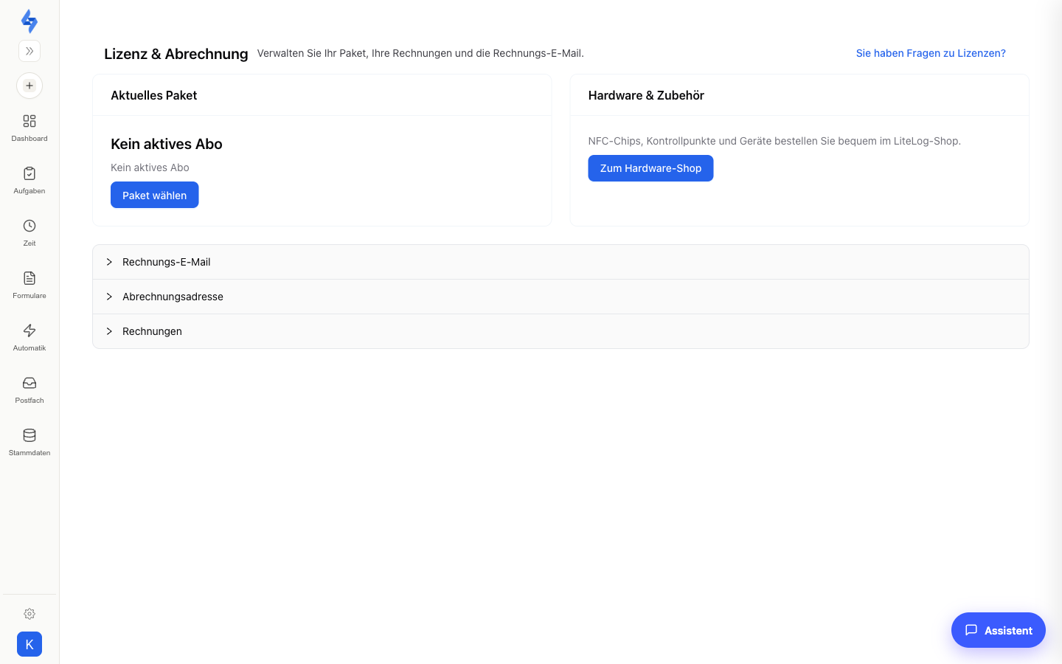The image size is (1062, 664).
Task: Expand the Rechnungs-E-Mail chevron
Action: [109, 262]
